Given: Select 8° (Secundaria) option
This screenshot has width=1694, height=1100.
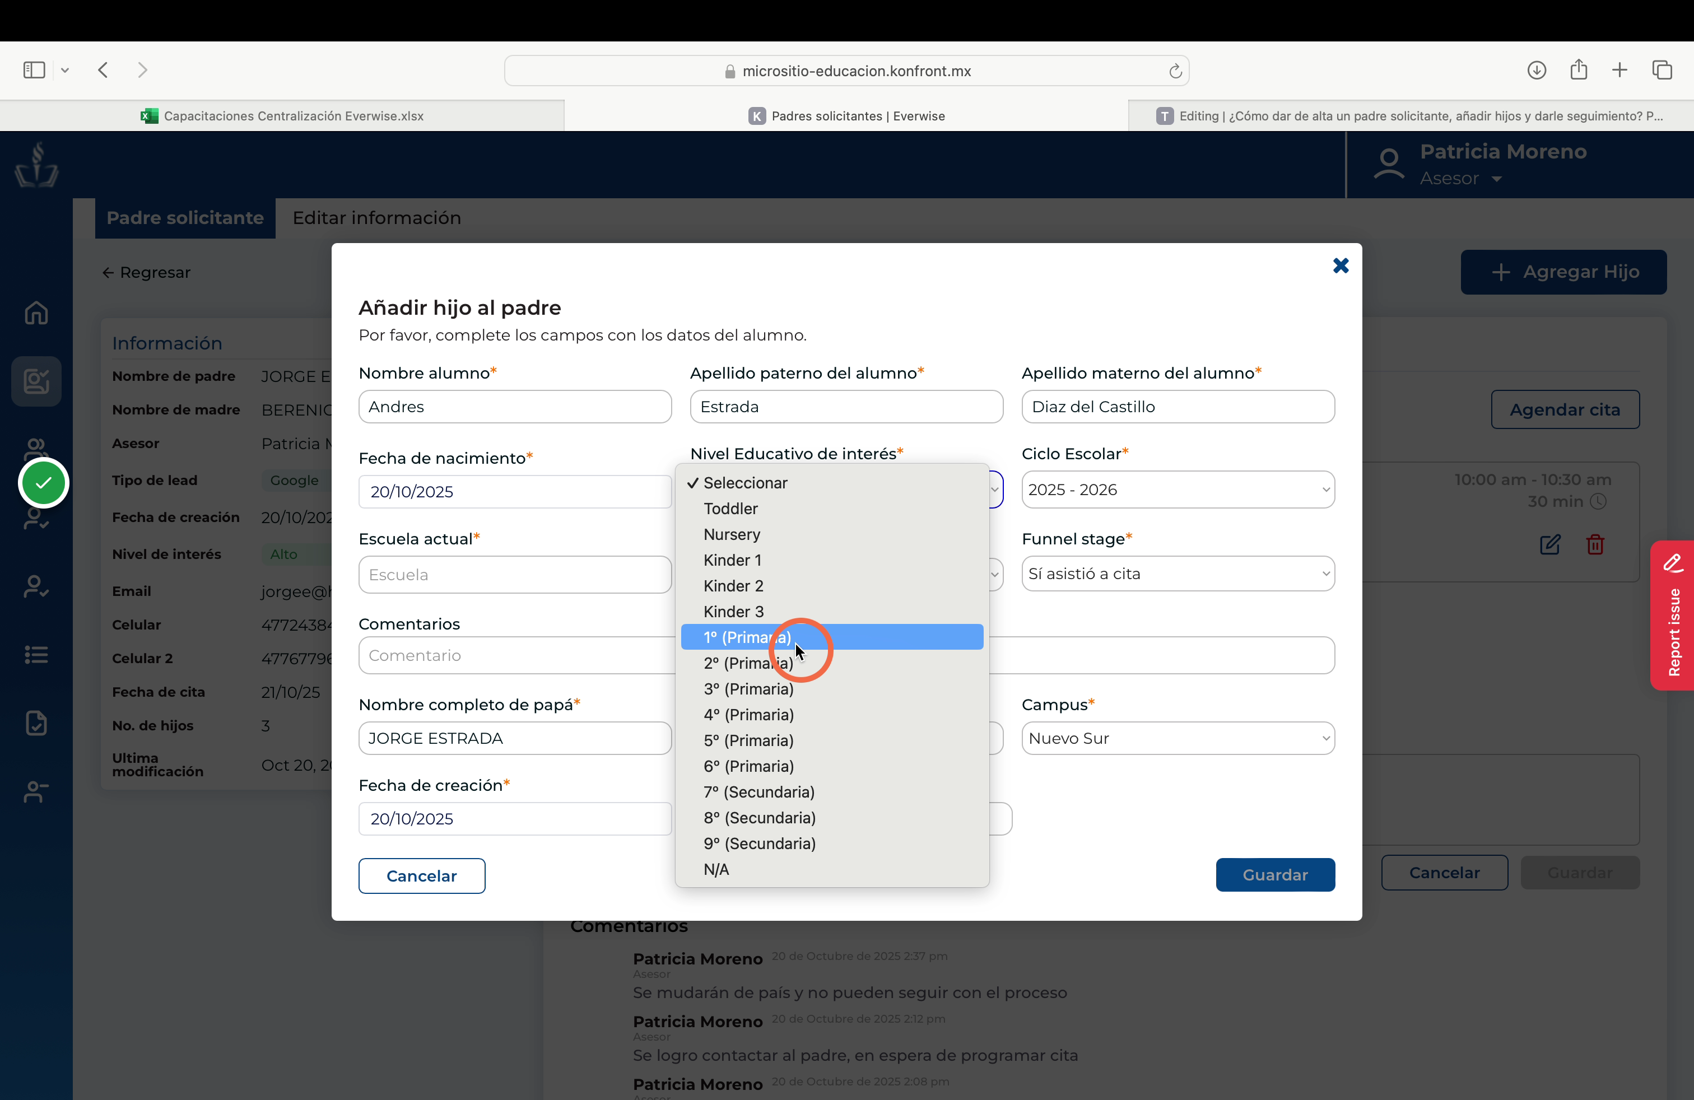Looking at the screenshot, I should point(832,818).
